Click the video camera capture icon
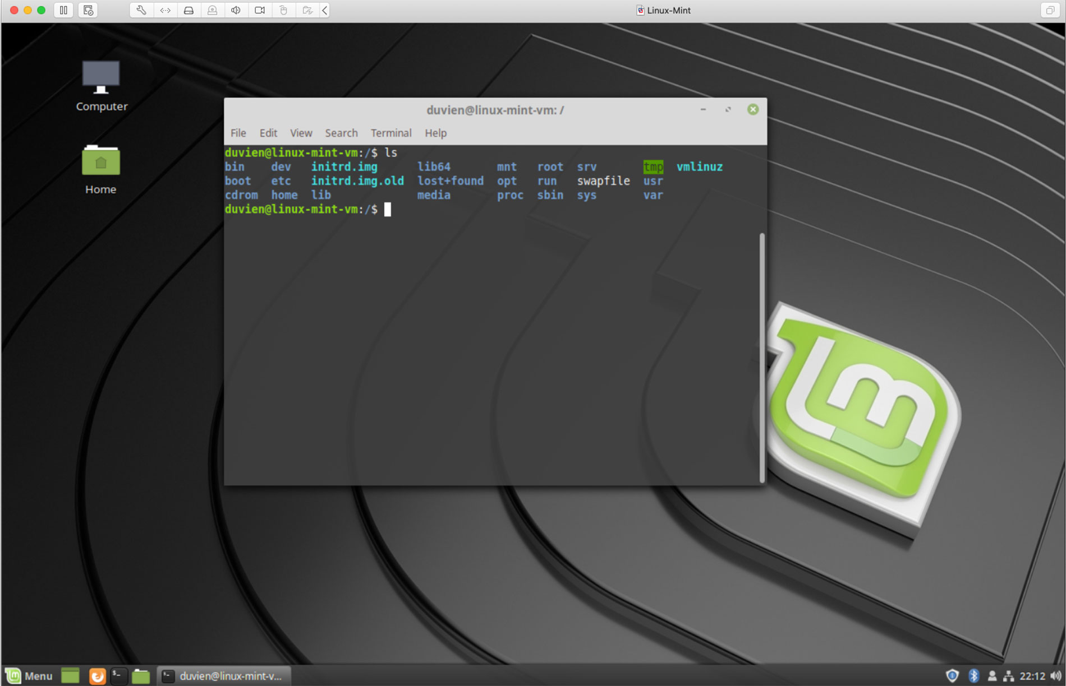Image resolution: width=1066 pixels, height=686 pixels. pos(259,10)
